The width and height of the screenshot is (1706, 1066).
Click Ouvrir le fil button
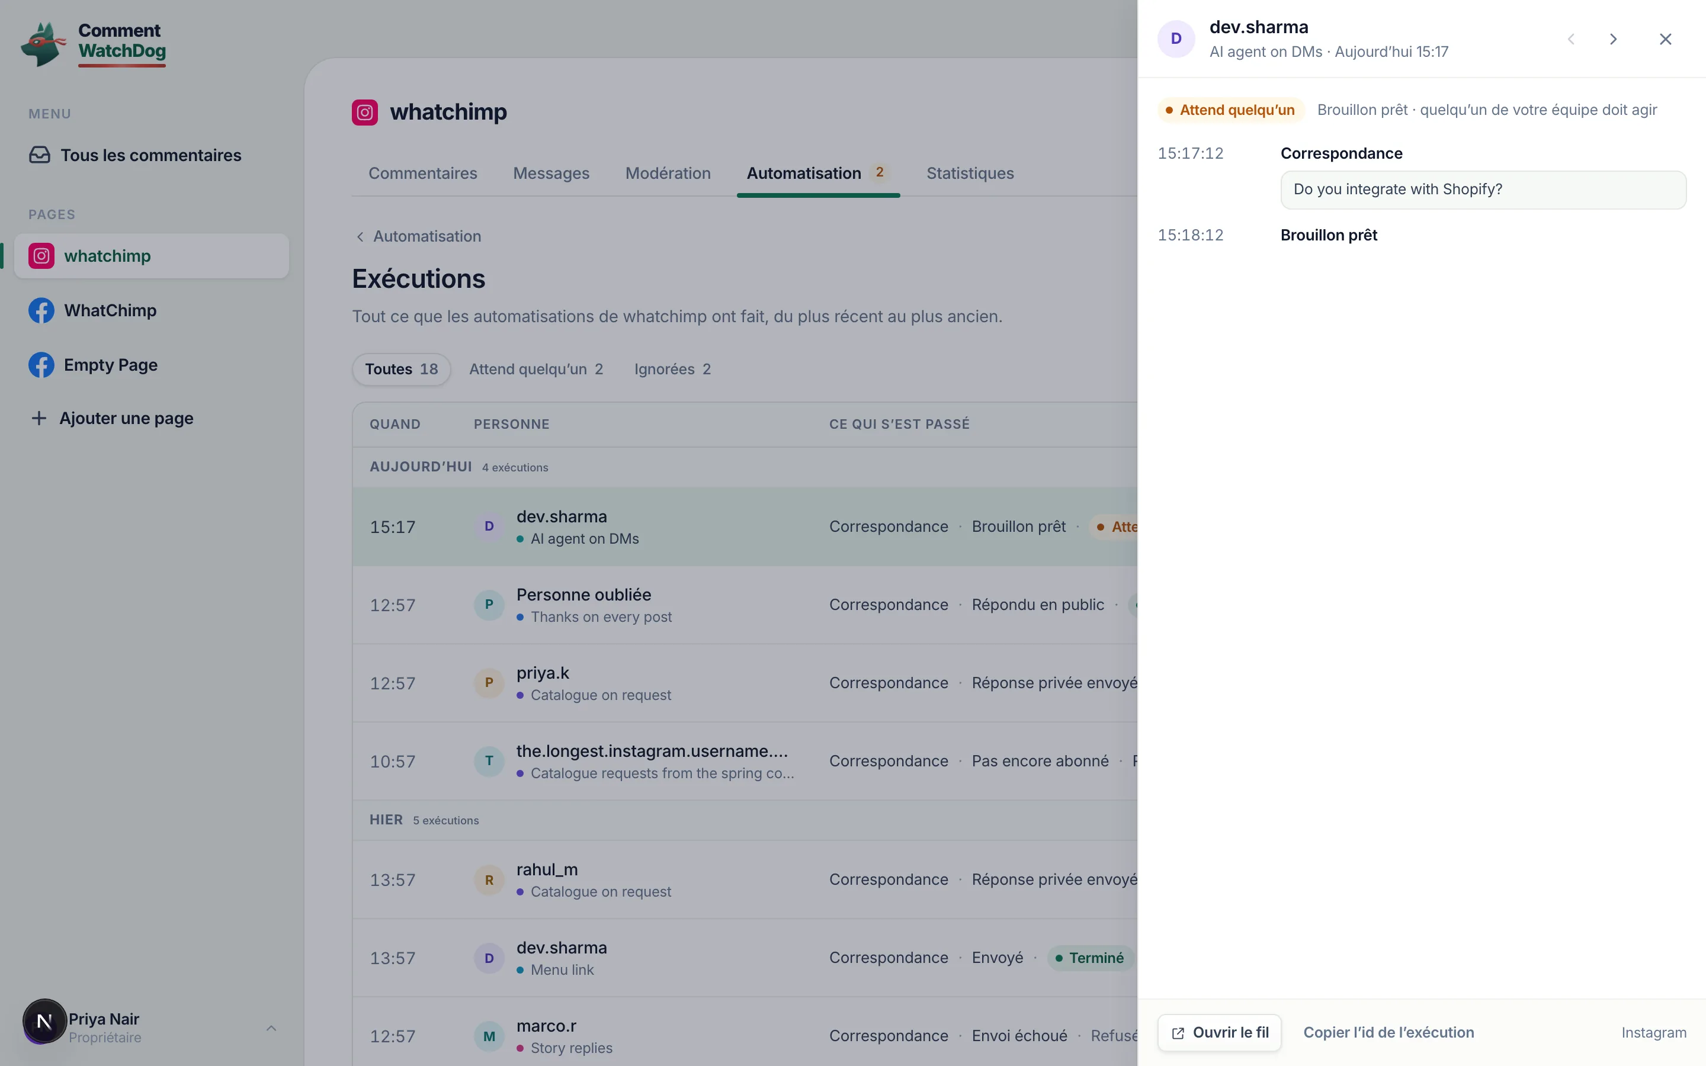(x=1220, y=1033)
